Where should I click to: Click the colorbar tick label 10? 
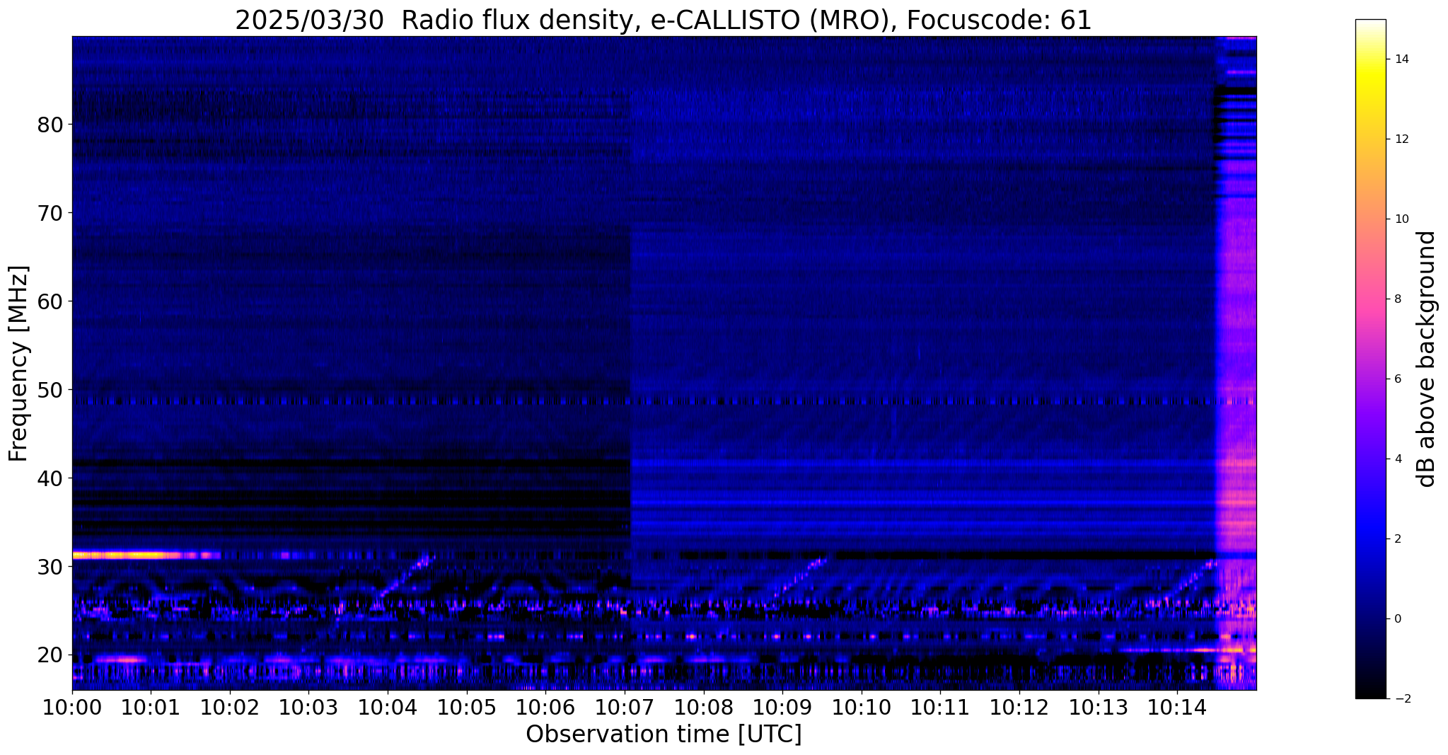(x=1401, y=219)
